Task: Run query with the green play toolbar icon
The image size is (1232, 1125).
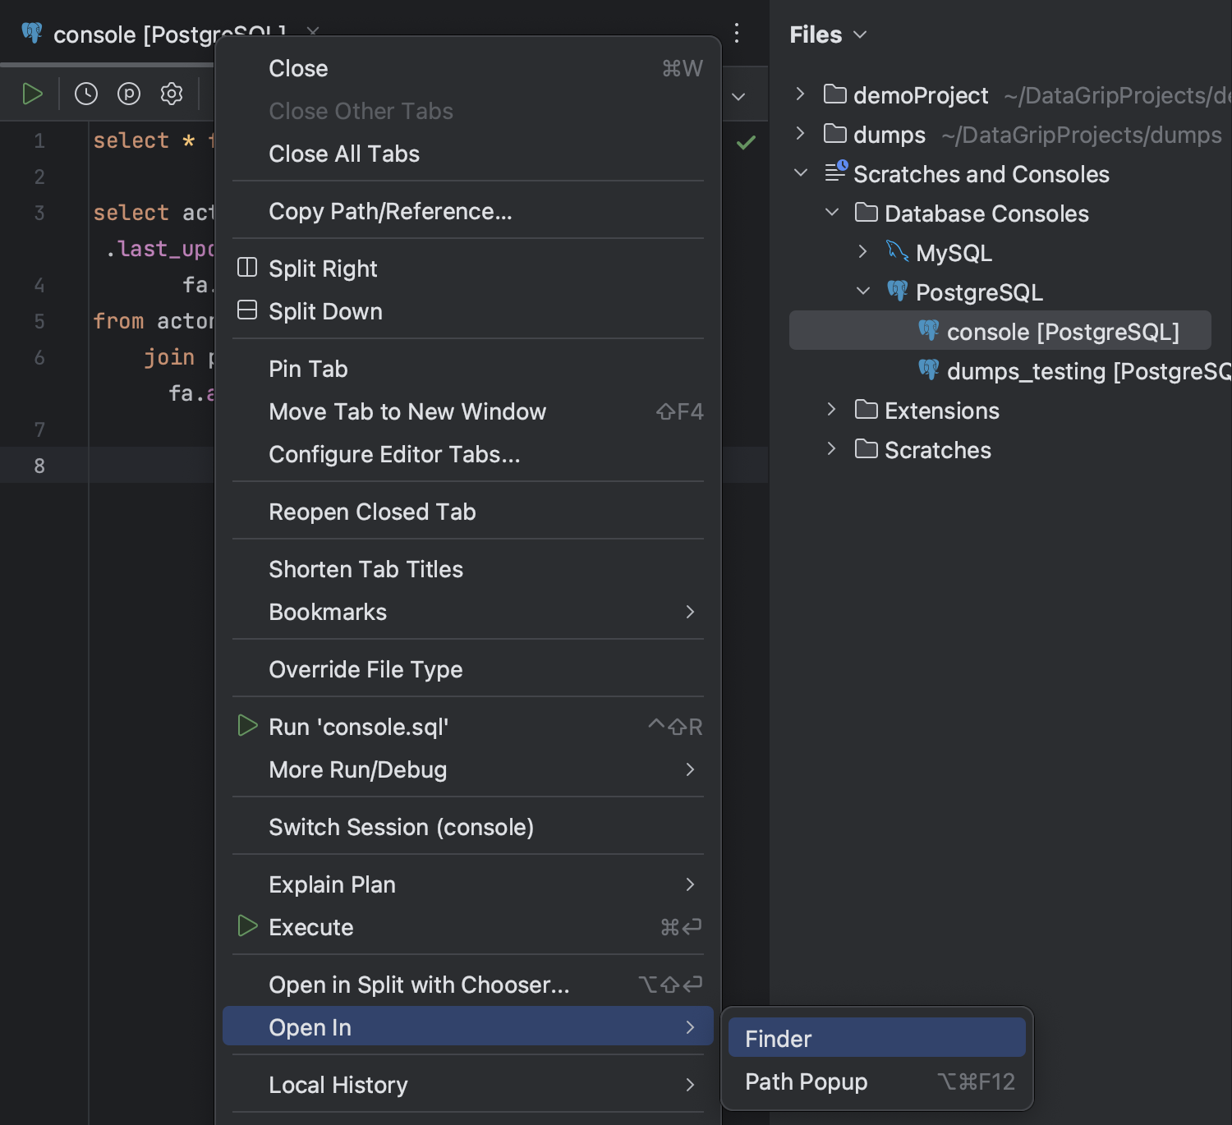Action: pyautogui.click(x=33, y=93)
